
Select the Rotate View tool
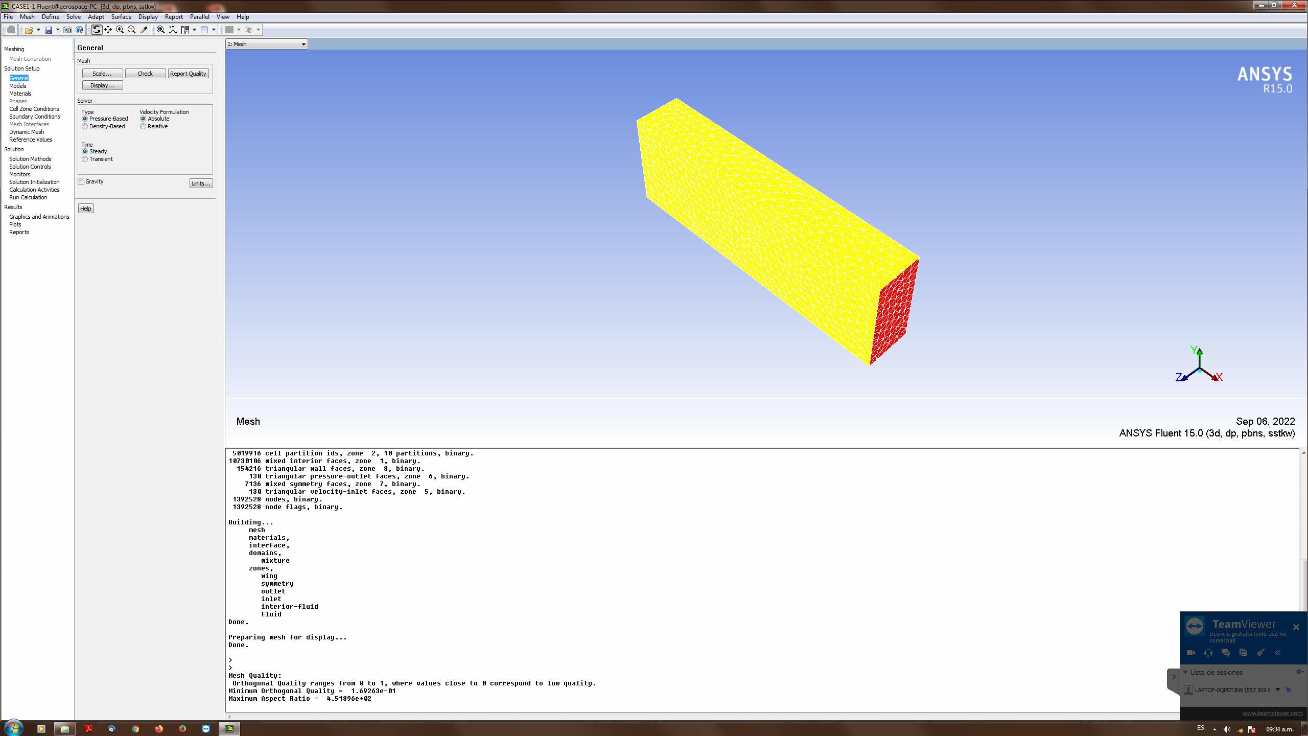(x=97, y=30)
